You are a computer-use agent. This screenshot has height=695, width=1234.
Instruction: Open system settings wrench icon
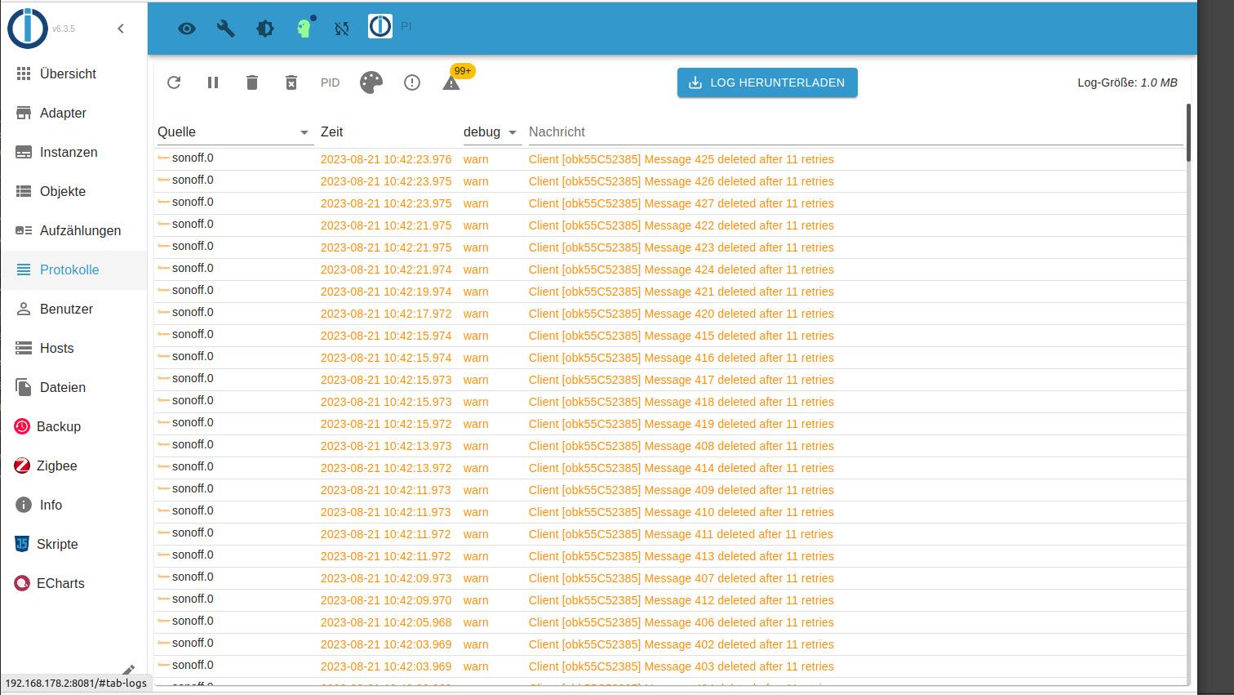[x=225, y=29]
